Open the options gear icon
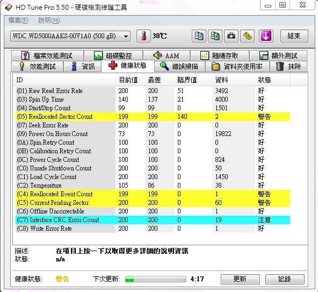This screenshot has width=318, height=292. tap(248, 36)
